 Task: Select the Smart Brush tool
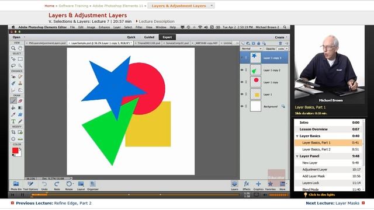[13, 83]
